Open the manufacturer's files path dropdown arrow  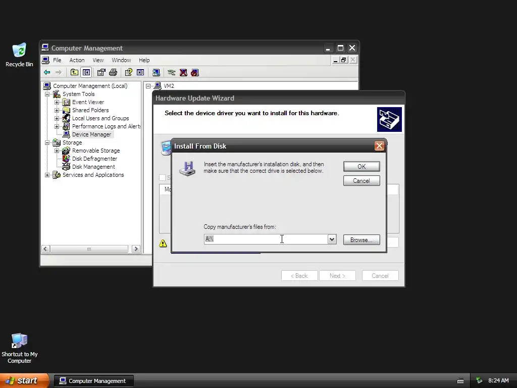[x=332, y=239]
